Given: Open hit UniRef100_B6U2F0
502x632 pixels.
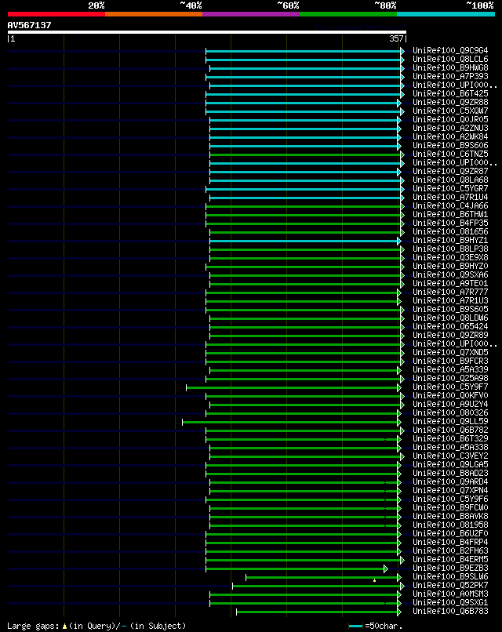Looking at the screenshot, I should pyautogui.click(x=450, y=534).
